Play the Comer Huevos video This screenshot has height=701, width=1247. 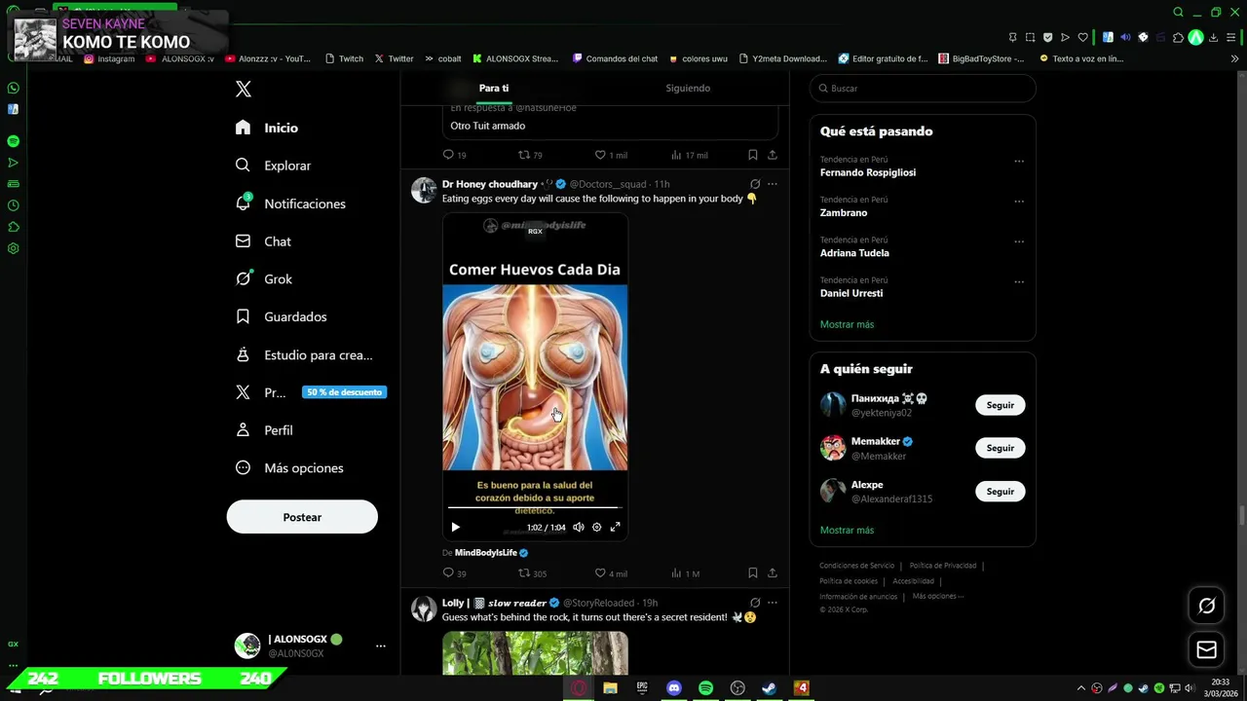tap(455, 527)
